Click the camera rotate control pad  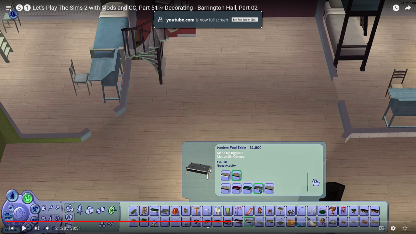(x=20, y=214)
